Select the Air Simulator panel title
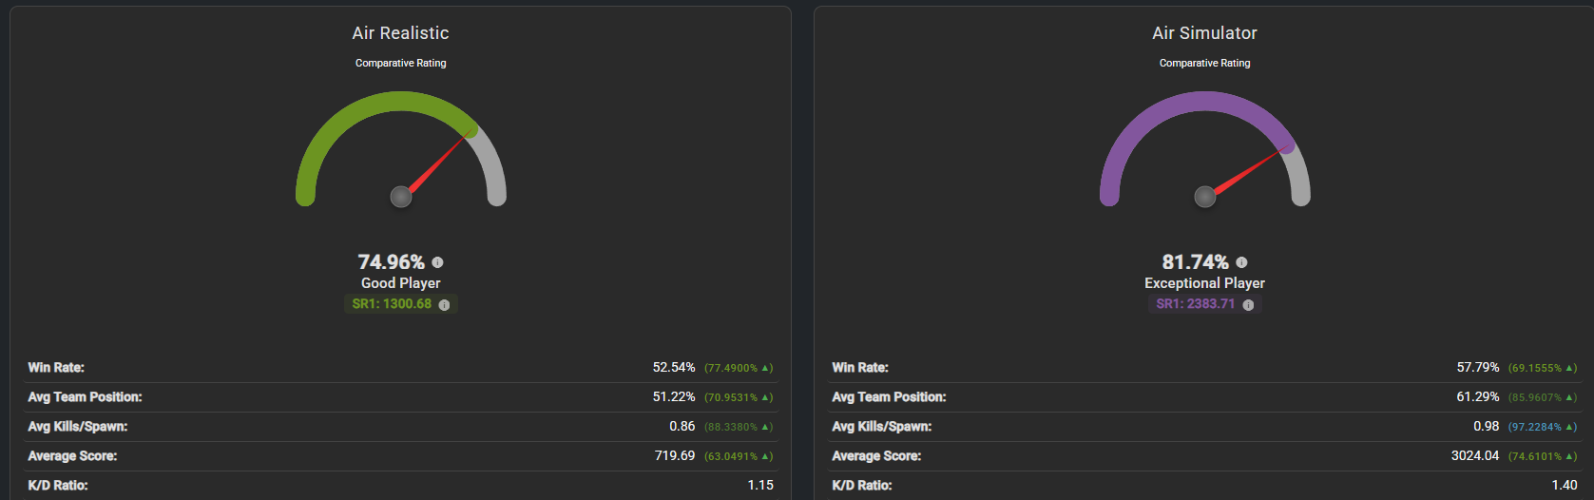 (1204, 33)
